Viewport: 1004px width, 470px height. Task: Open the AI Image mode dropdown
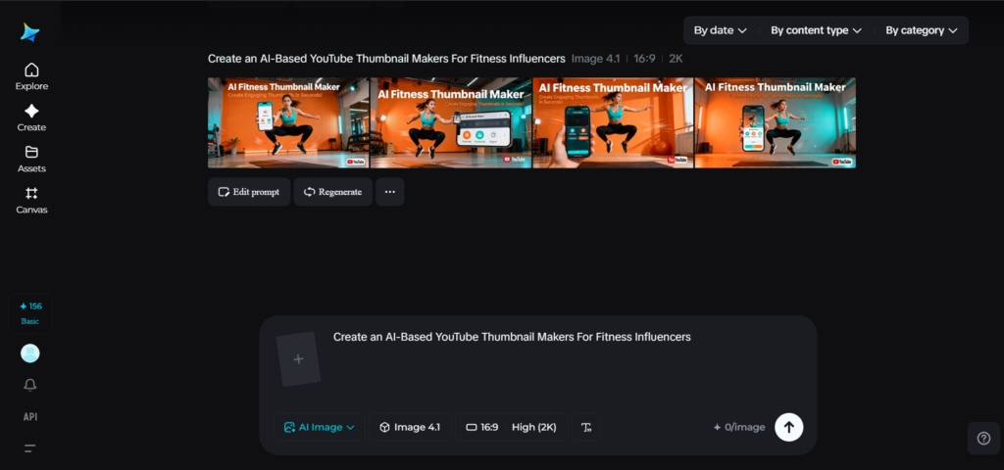[x=319, y=427]
